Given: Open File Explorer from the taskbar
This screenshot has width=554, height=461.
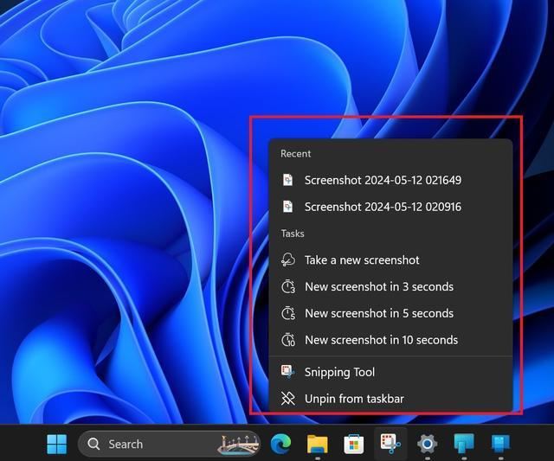Looking at the screenshot, I should point(317,444).
